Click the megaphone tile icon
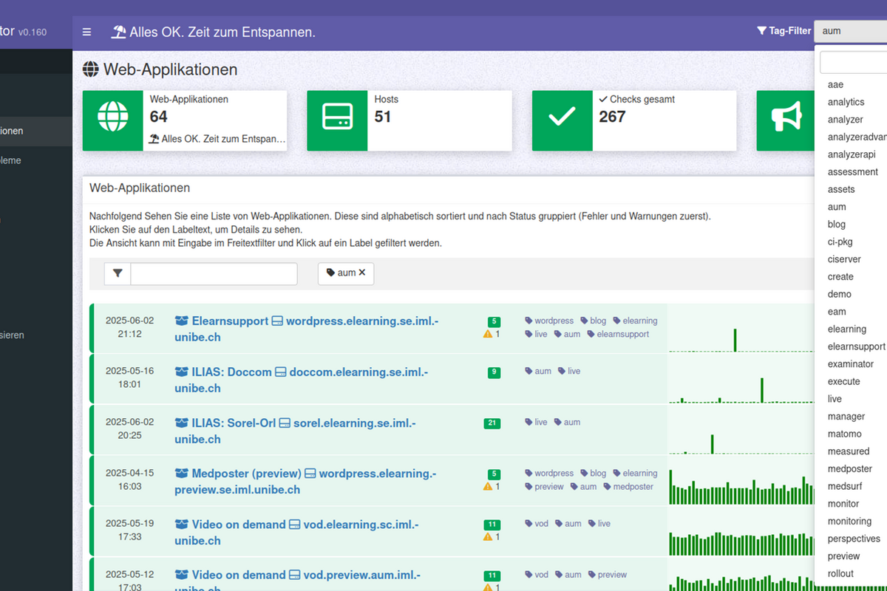The width and height of the screenshot is (887, 591). point(786,120)
